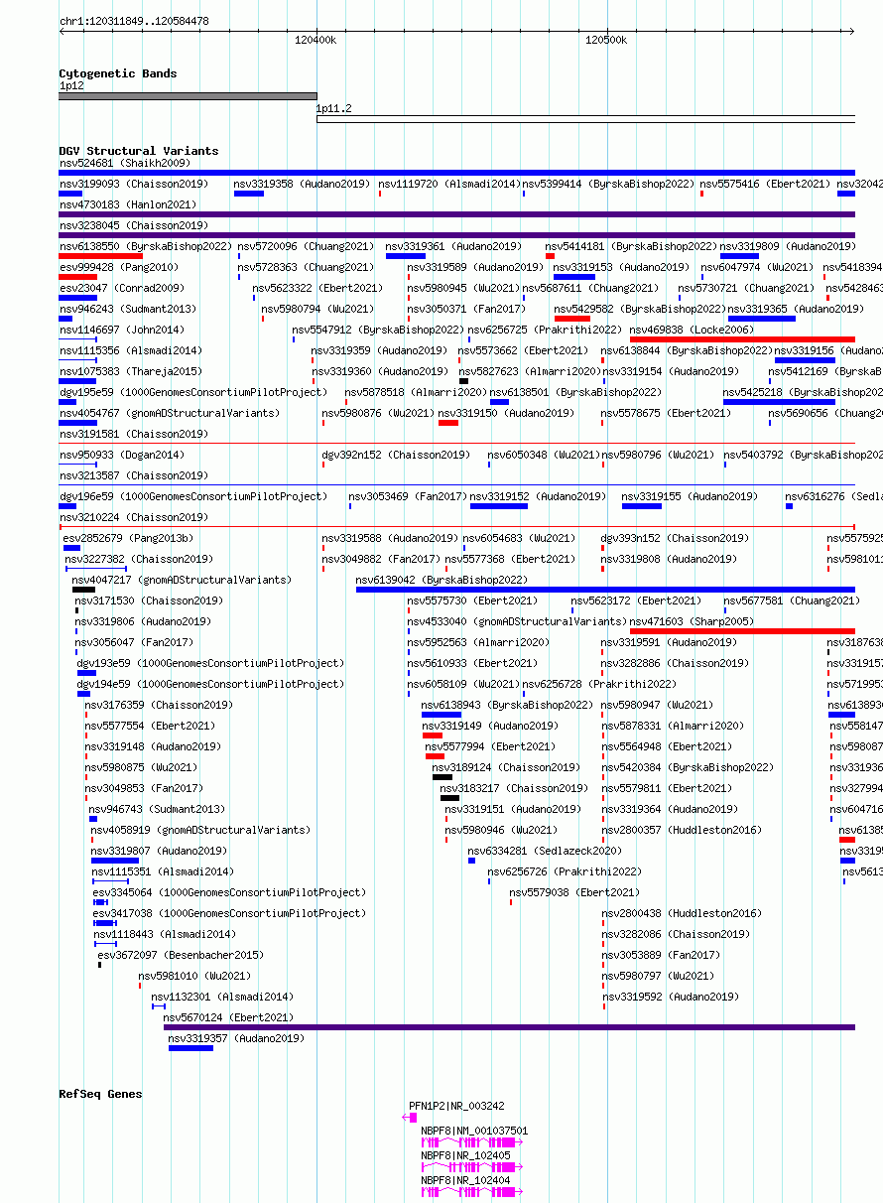Viewport: 883px width, 1203px height.
Task: Click the purple bar under nsv5670124 (Ebert2021)
Action: (509, 1027)
